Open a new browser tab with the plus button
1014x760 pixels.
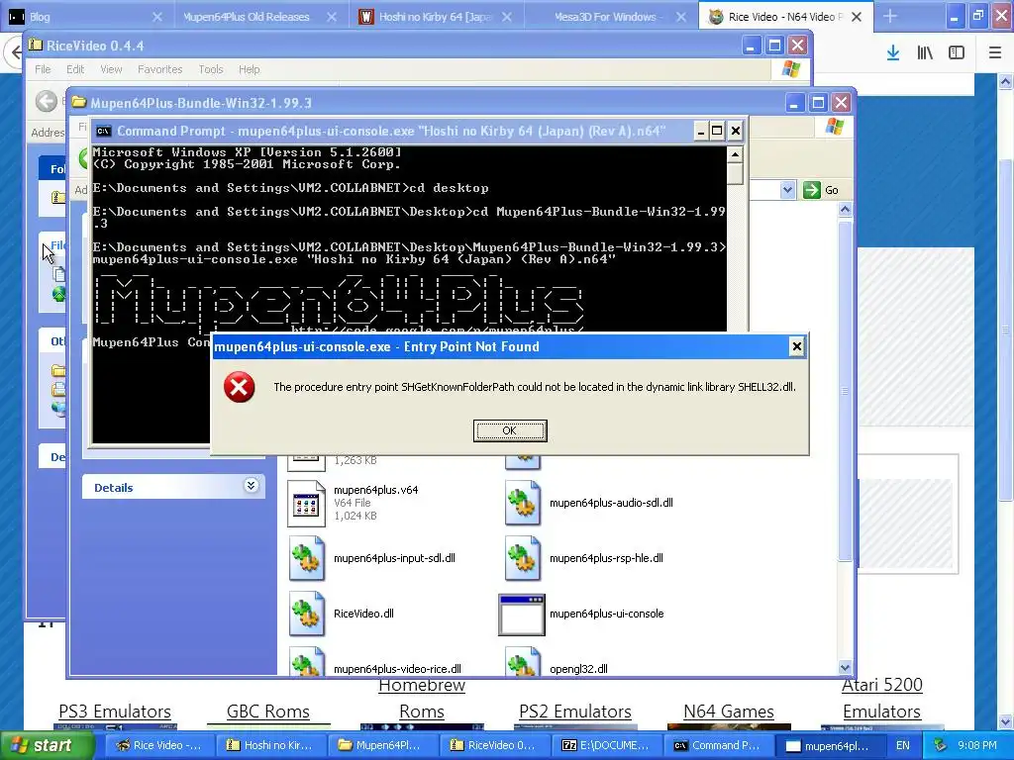[x=890, y=16]
